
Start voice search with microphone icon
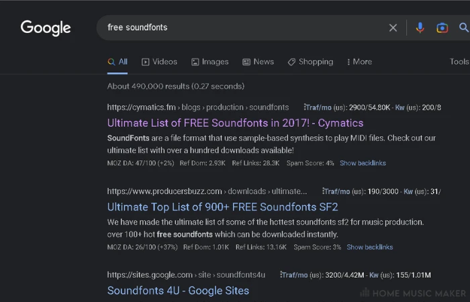[420, 28]
